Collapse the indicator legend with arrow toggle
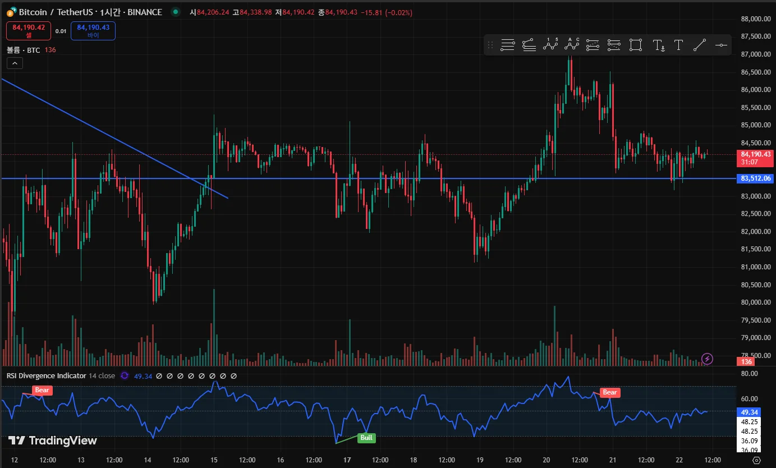 (15, 63)
